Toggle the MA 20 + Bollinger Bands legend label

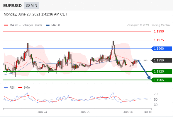tap(26, 25)
